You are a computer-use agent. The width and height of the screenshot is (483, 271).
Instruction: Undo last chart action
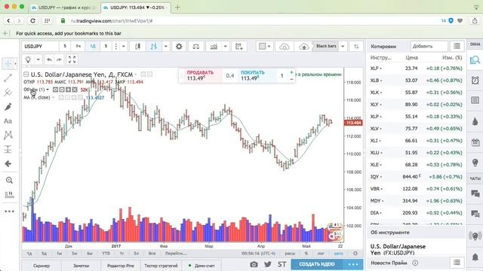tap(49, 59)
